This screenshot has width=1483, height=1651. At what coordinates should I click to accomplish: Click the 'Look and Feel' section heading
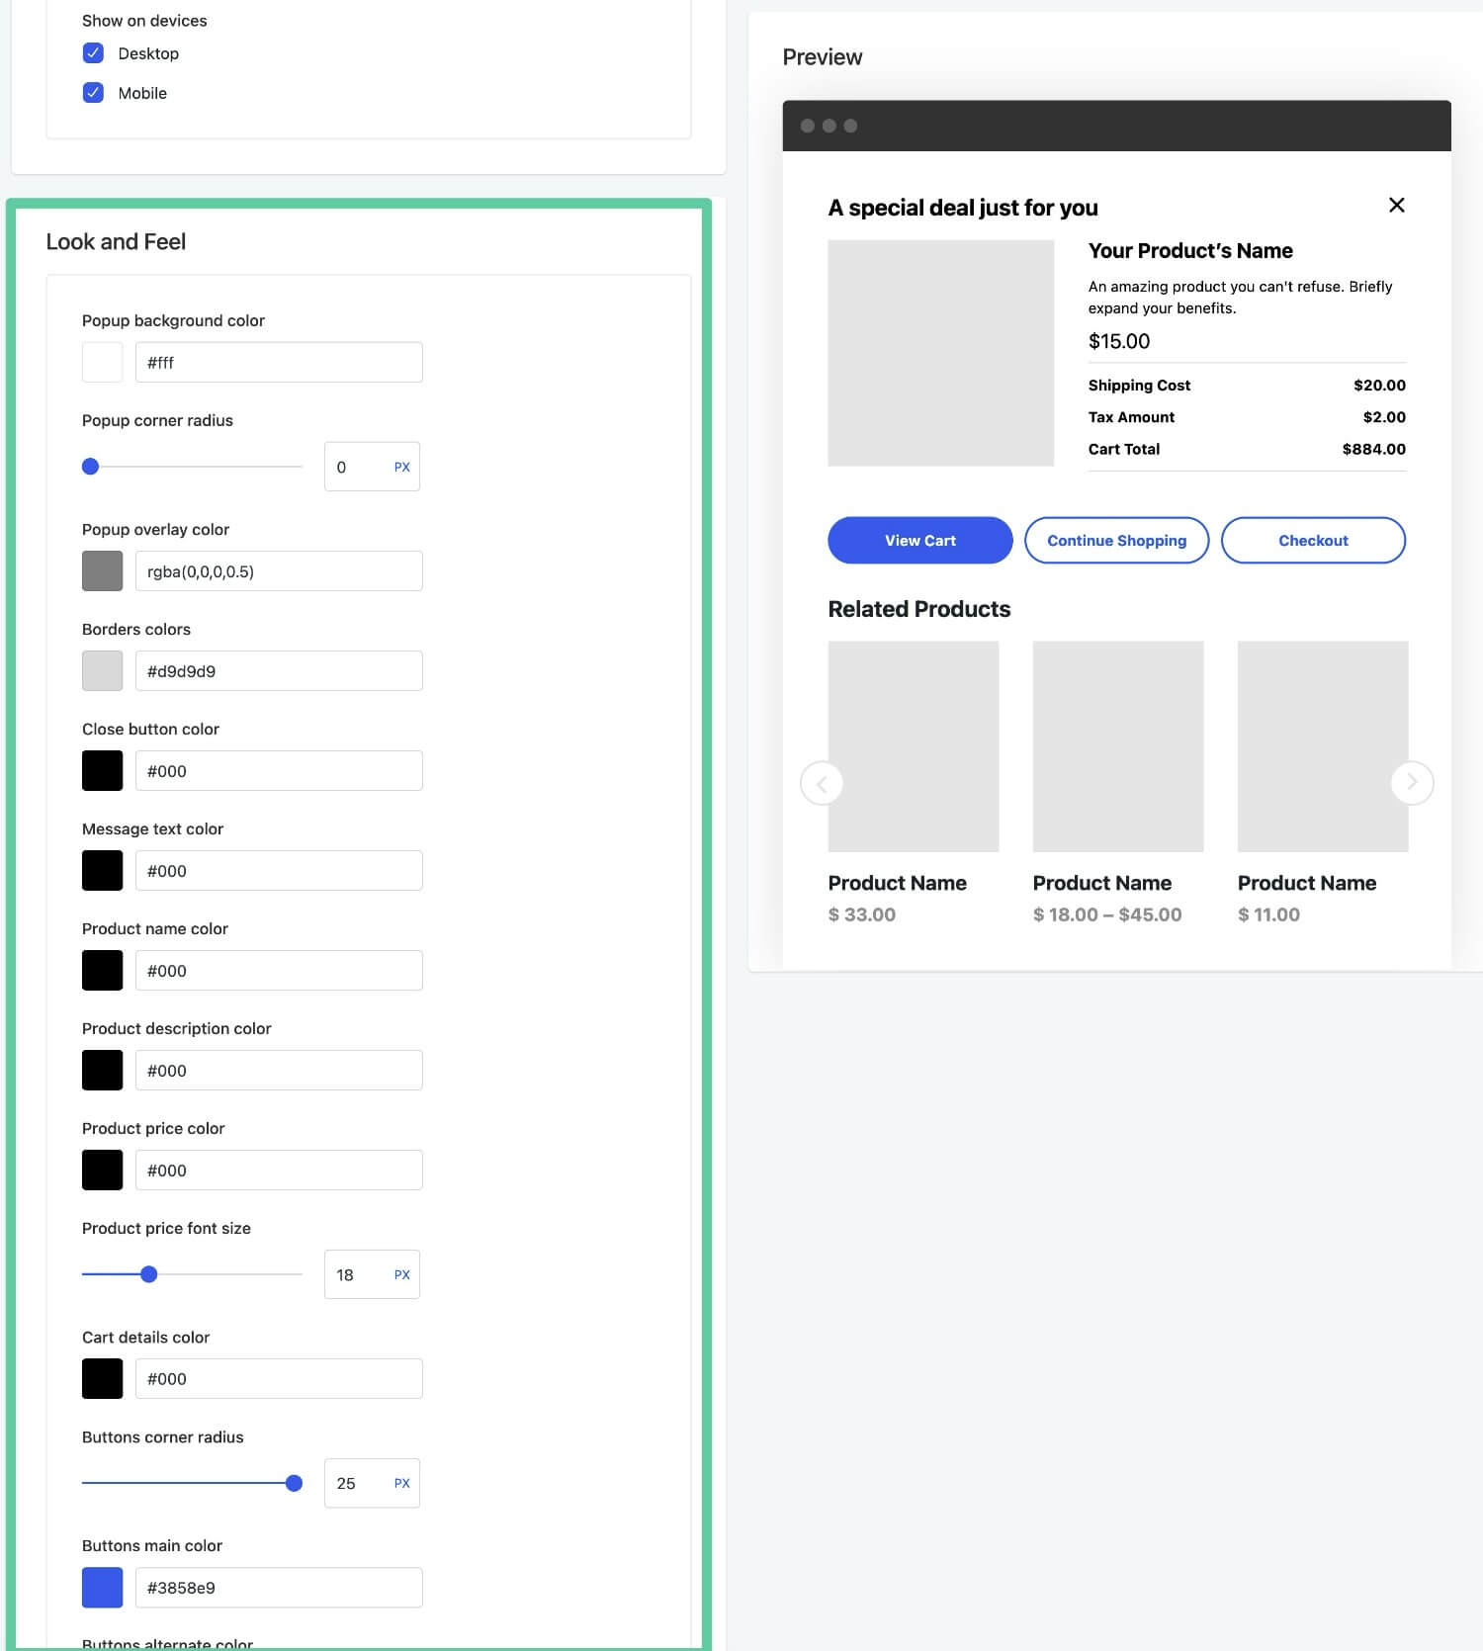coord(116,242)
